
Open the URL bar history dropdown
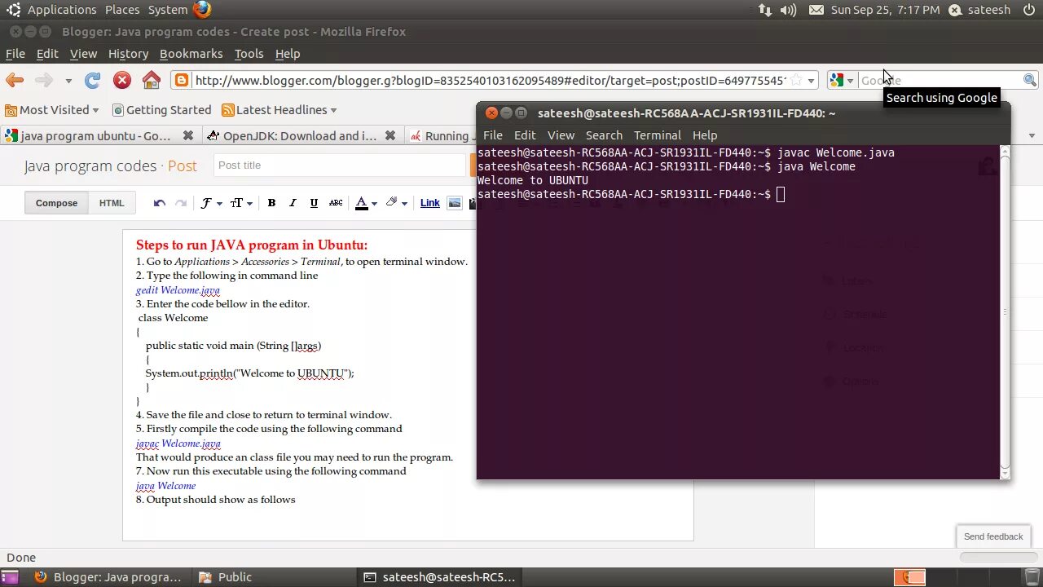(811, 81)
